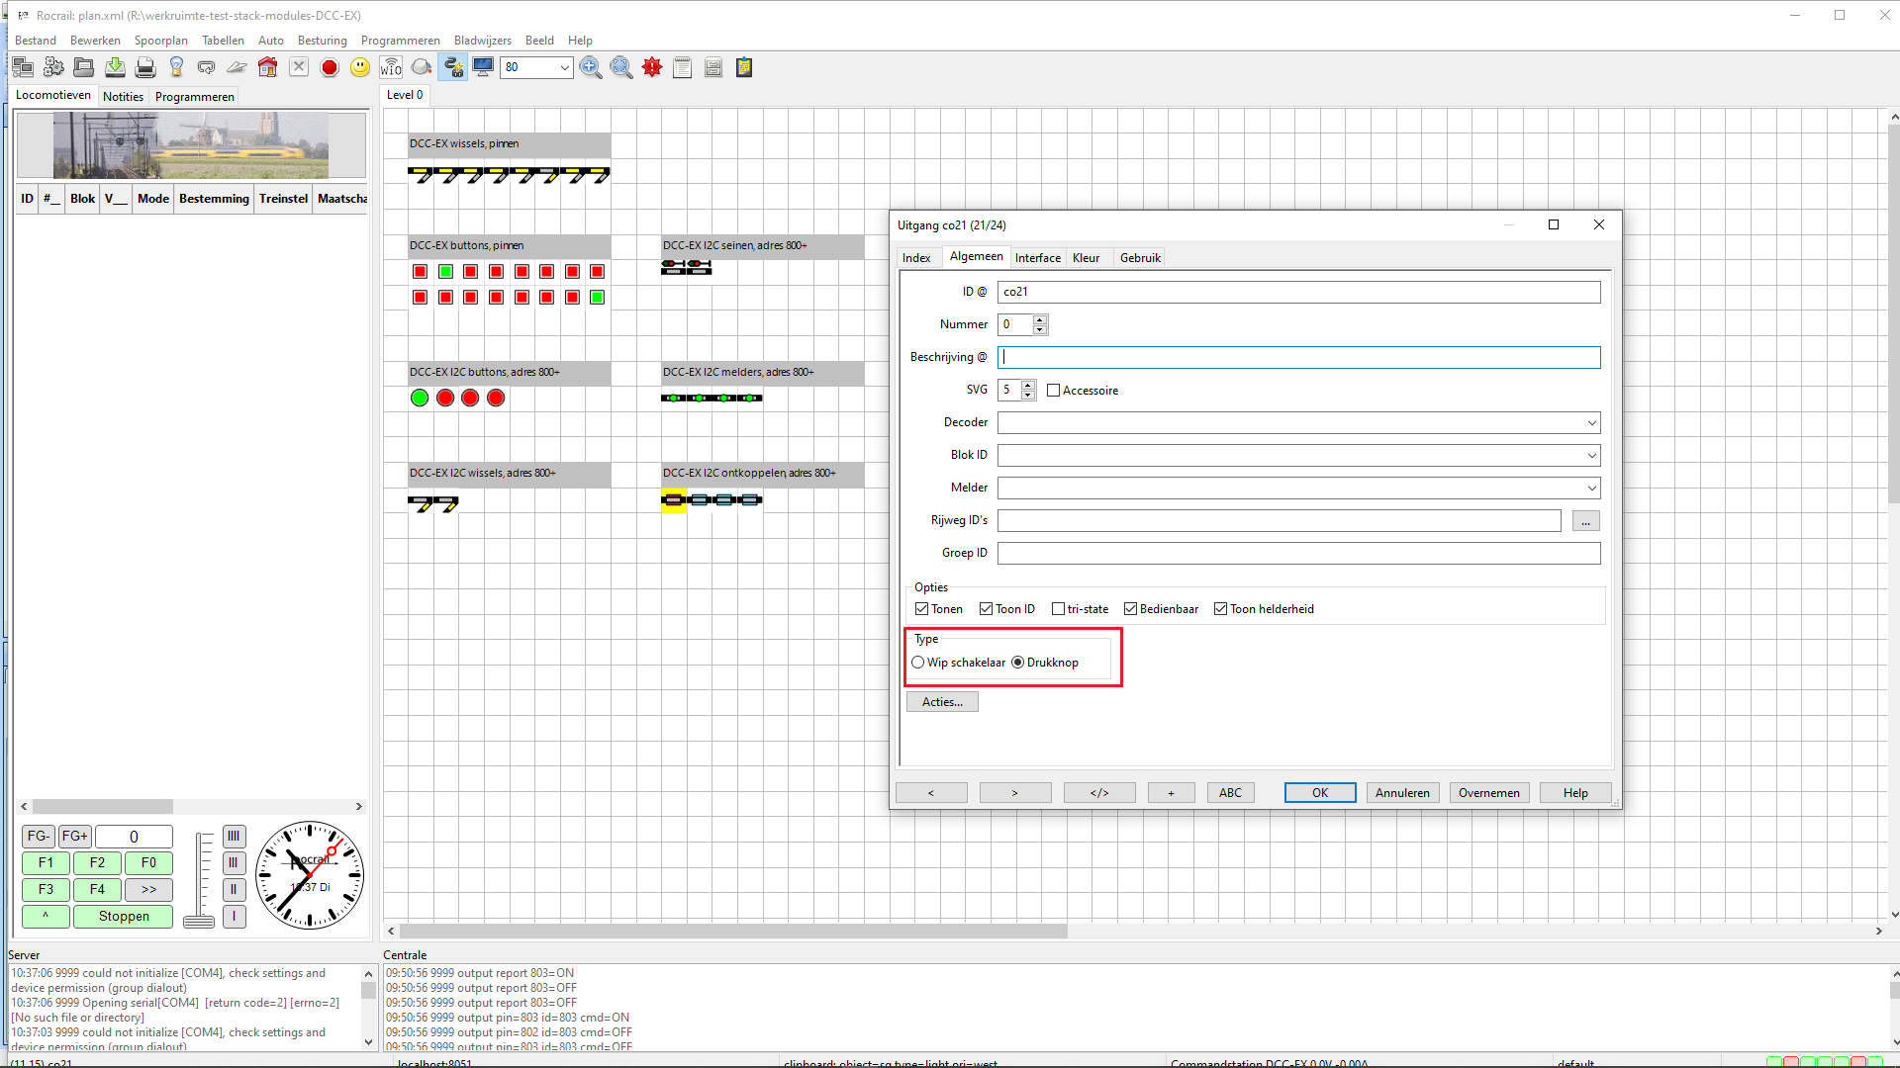Click the WIO toolbar icon
1900x1068 pixels.
click(391, 67)
